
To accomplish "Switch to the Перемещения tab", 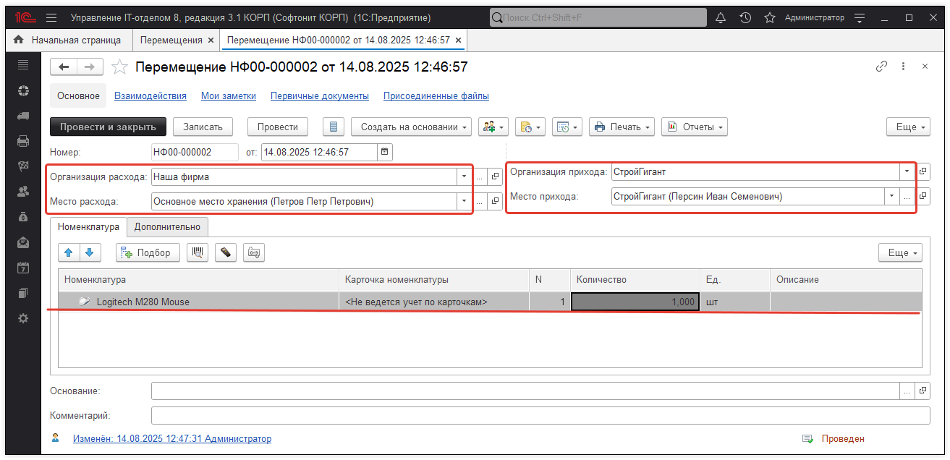I will tap(171, 40).
